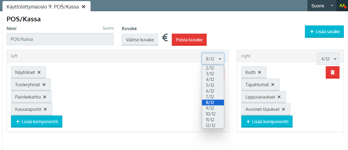Close the Käyttöliittymäosio 9 tab

coord(83,7)
